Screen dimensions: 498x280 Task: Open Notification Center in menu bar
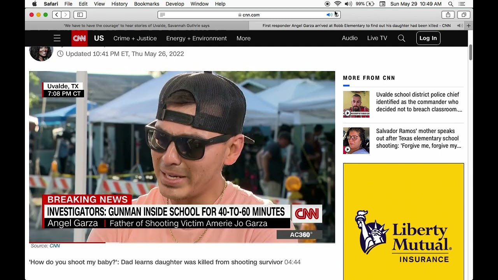[462, 4]
